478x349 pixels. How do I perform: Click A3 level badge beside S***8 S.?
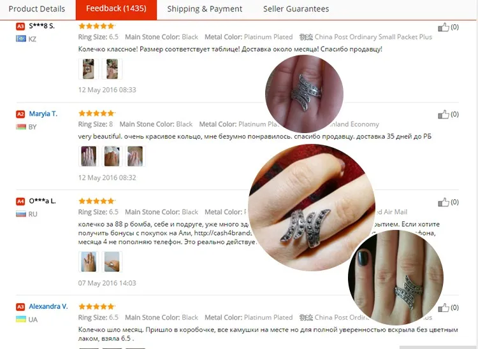20,27
